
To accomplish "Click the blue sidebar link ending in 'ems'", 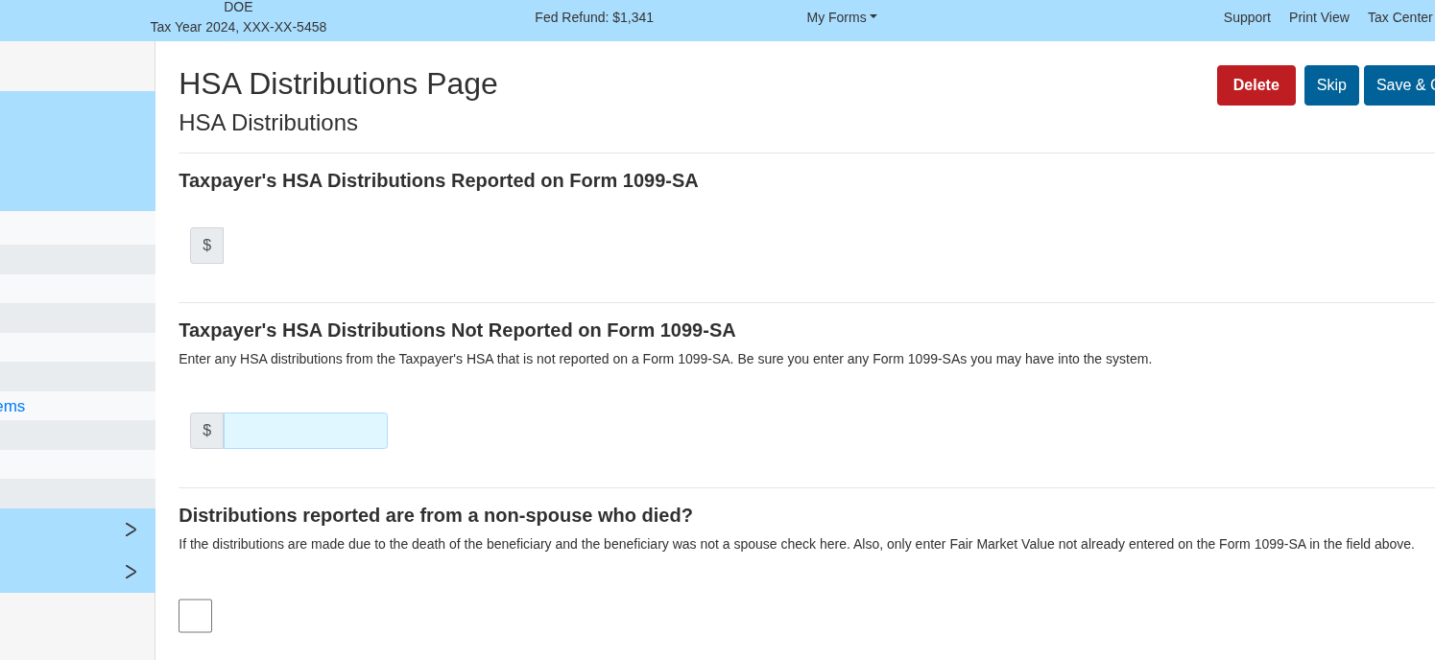I will (12, 406).
